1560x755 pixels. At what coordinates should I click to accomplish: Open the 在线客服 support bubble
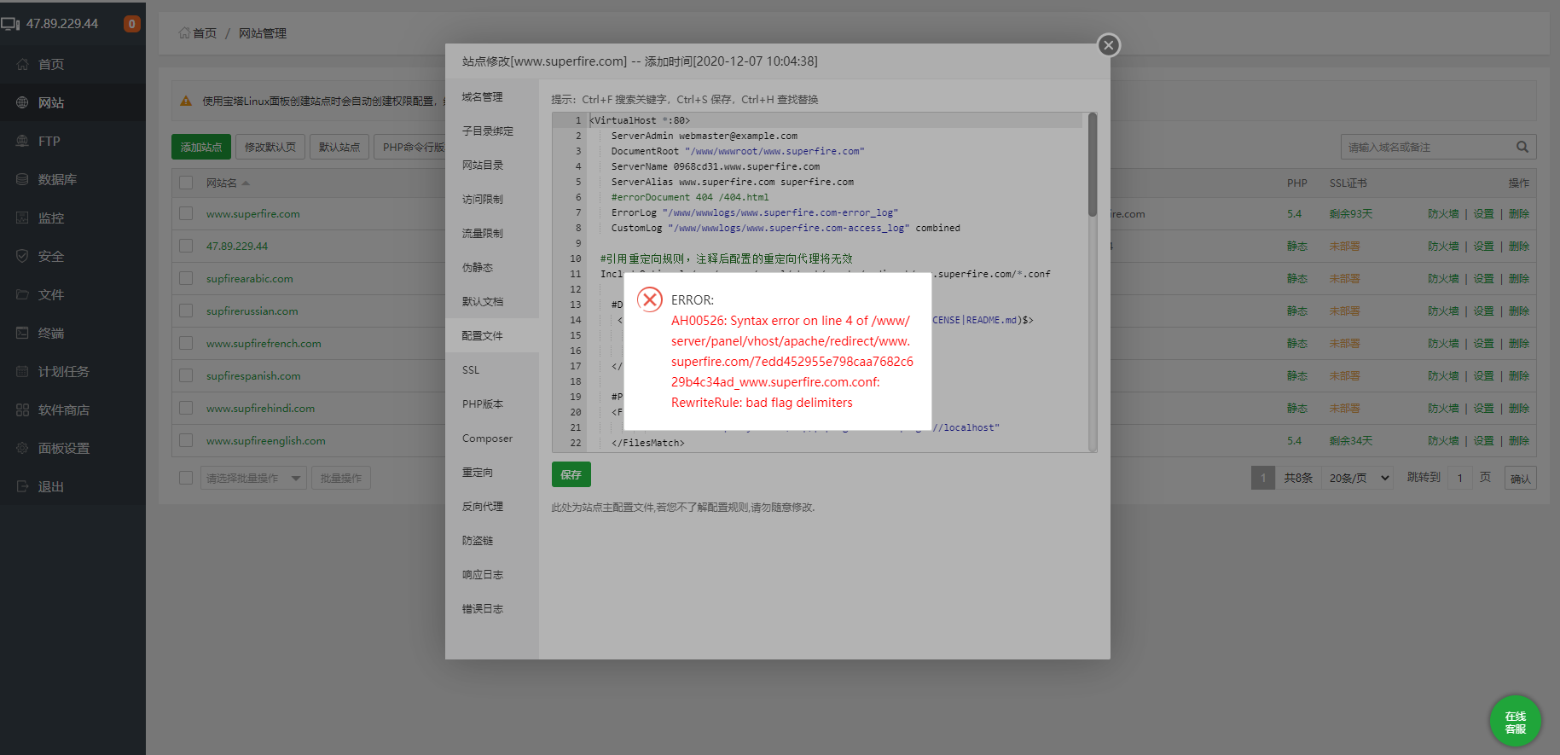(1516, 722)
